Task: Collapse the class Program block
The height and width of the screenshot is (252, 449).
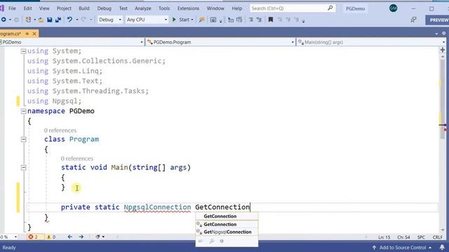Action: click(23, 139)
